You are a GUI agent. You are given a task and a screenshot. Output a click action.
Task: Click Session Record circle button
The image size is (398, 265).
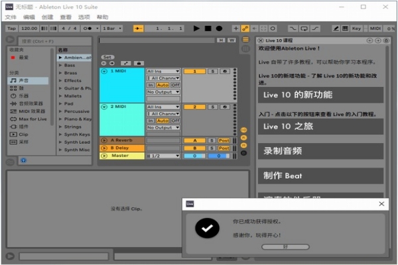tap(273, 28)
